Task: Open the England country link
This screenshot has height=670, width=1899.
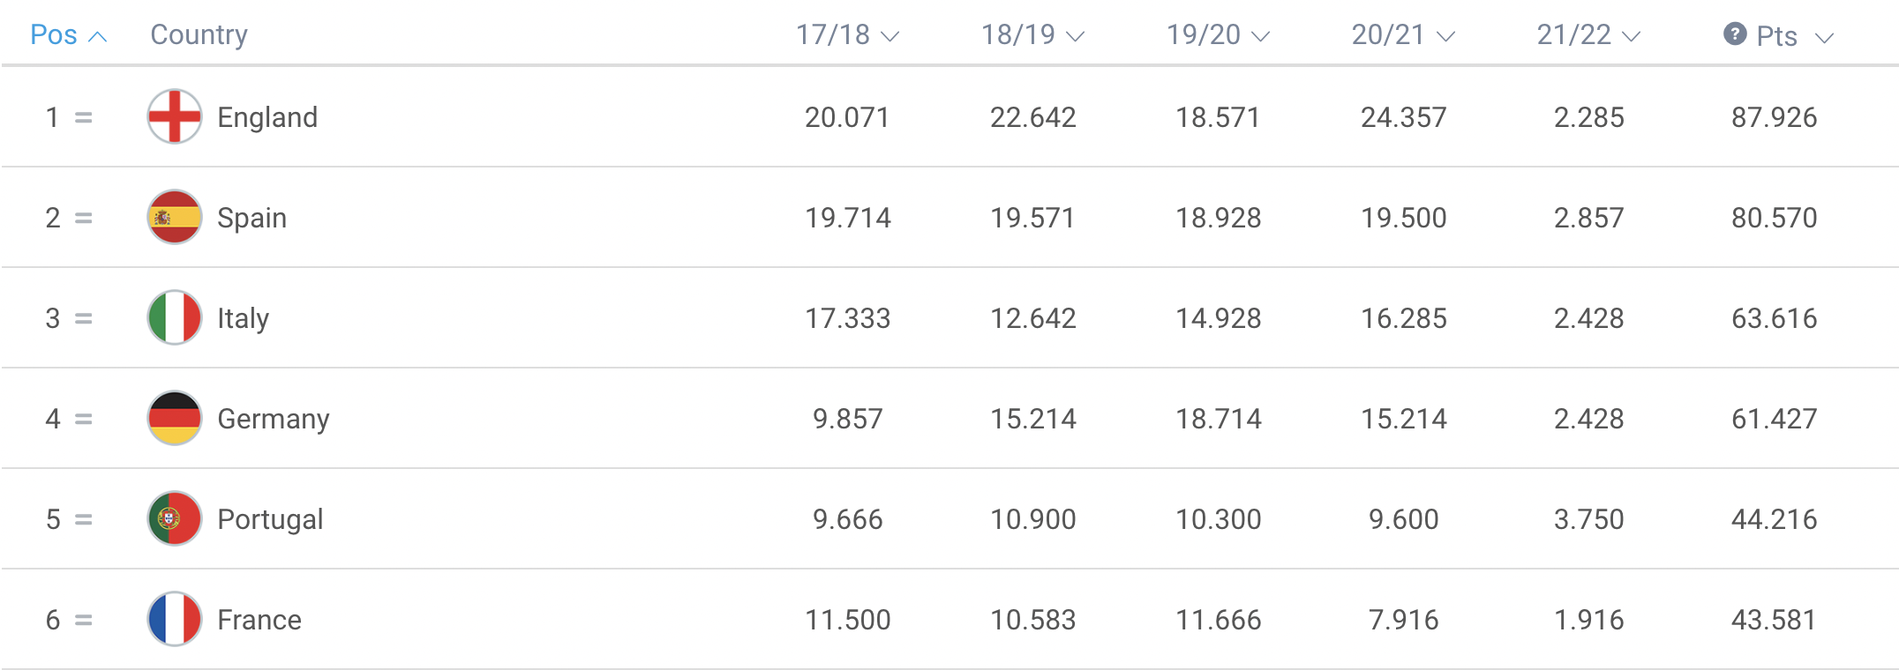Action: pos(267,117)
